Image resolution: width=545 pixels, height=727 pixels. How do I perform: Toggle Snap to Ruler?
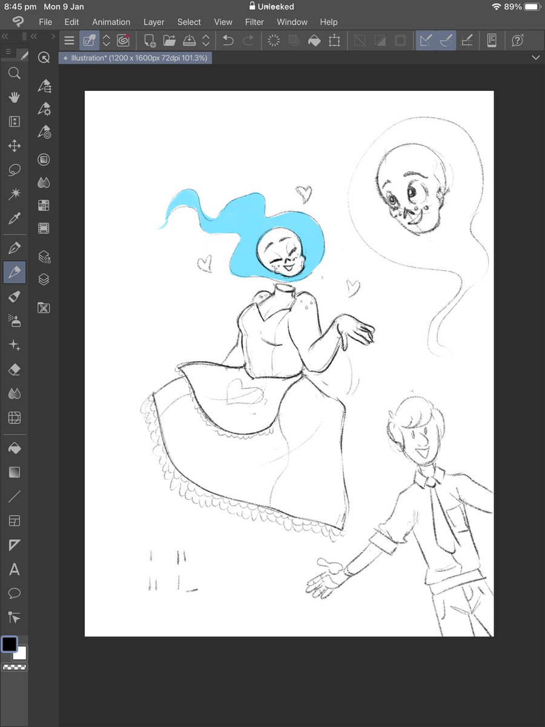coord(426,41)
